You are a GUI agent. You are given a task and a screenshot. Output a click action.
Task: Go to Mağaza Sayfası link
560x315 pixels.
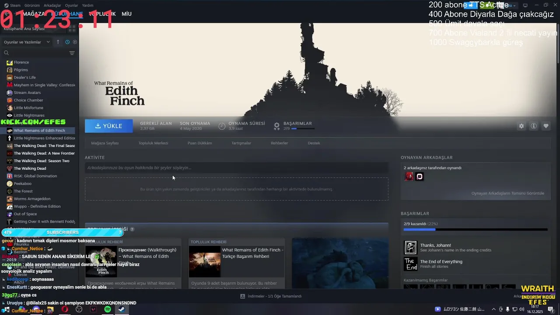pyautogui.click(x=105, y=143)
